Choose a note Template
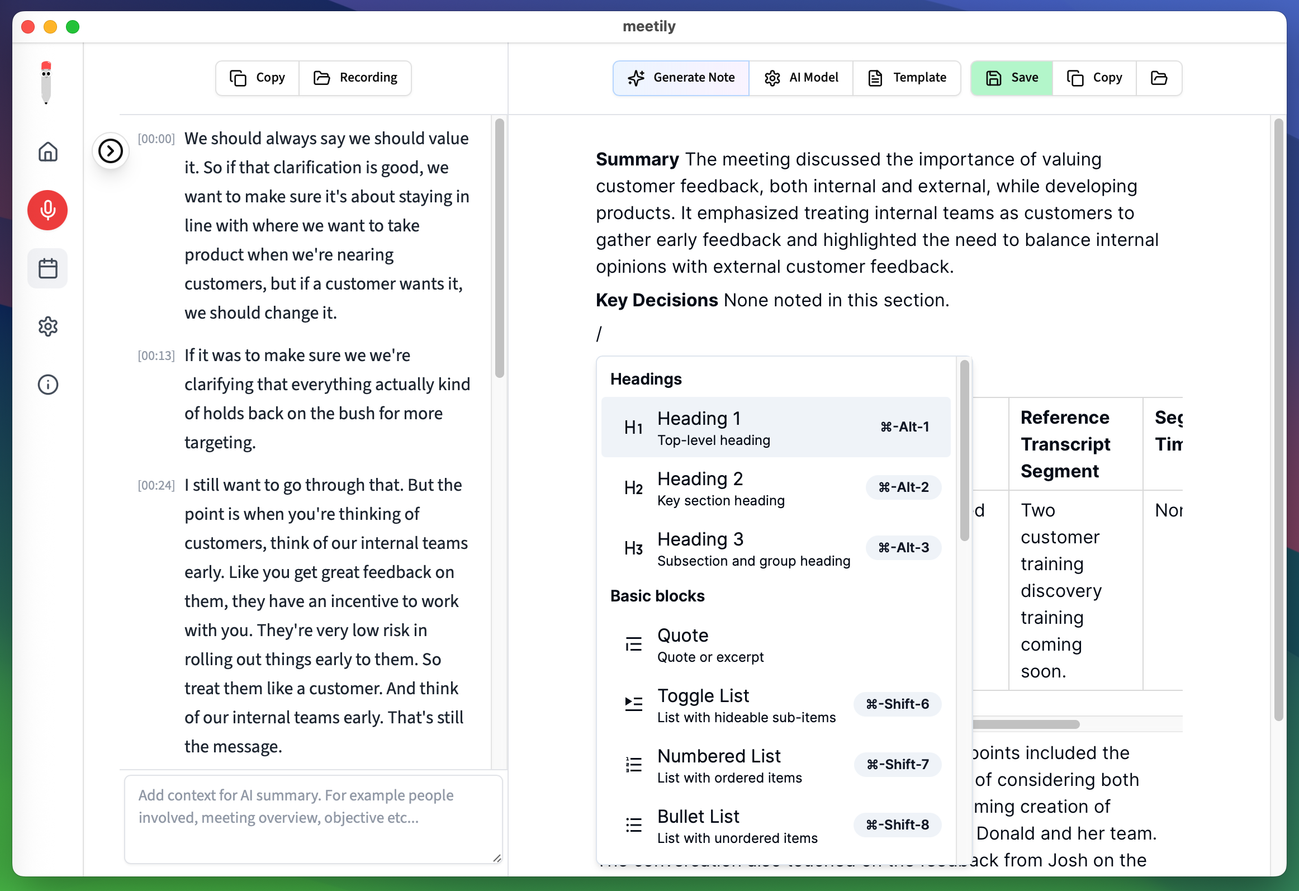The image size is (1299, 891). (907, 78)
